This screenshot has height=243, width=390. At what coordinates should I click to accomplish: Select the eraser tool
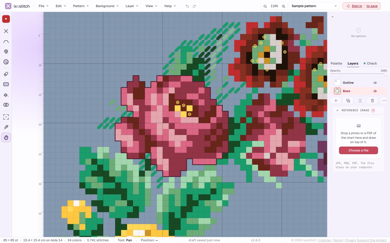(x=6, y=74)
